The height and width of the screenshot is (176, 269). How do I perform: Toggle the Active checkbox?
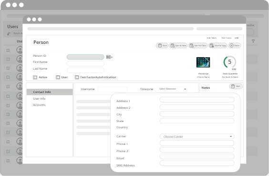point(35,77)
